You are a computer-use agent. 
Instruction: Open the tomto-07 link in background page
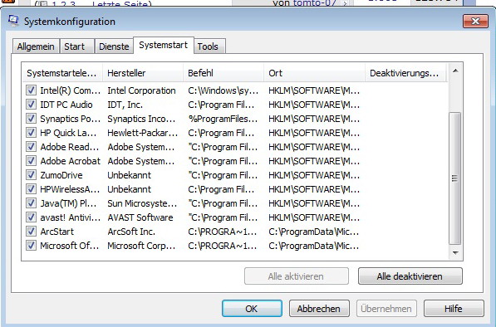(314, 3)
